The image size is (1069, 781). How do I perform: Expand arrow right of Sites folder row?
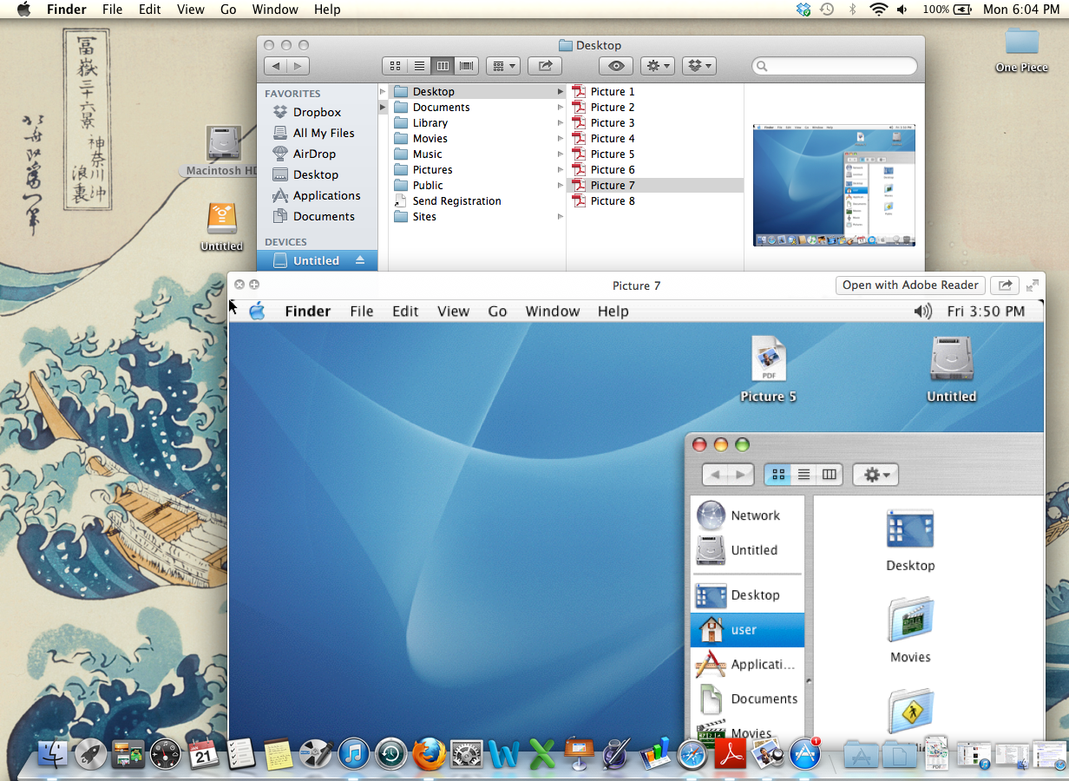coord(561,217)
